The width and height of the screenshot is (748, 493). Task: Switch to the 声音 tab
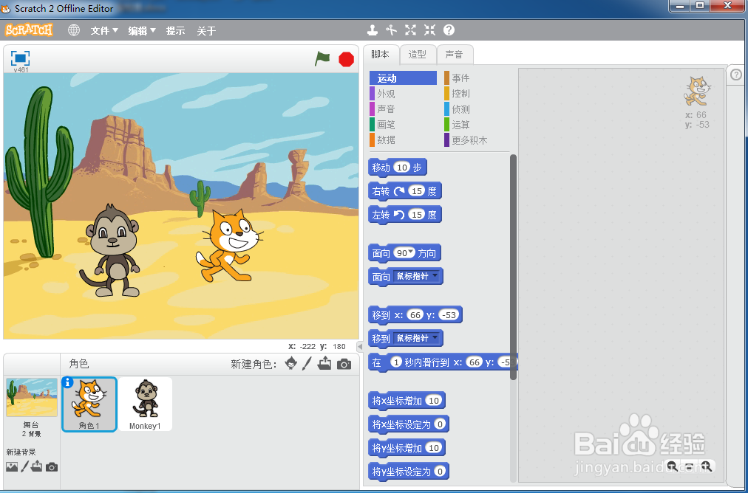pos(454,55)
